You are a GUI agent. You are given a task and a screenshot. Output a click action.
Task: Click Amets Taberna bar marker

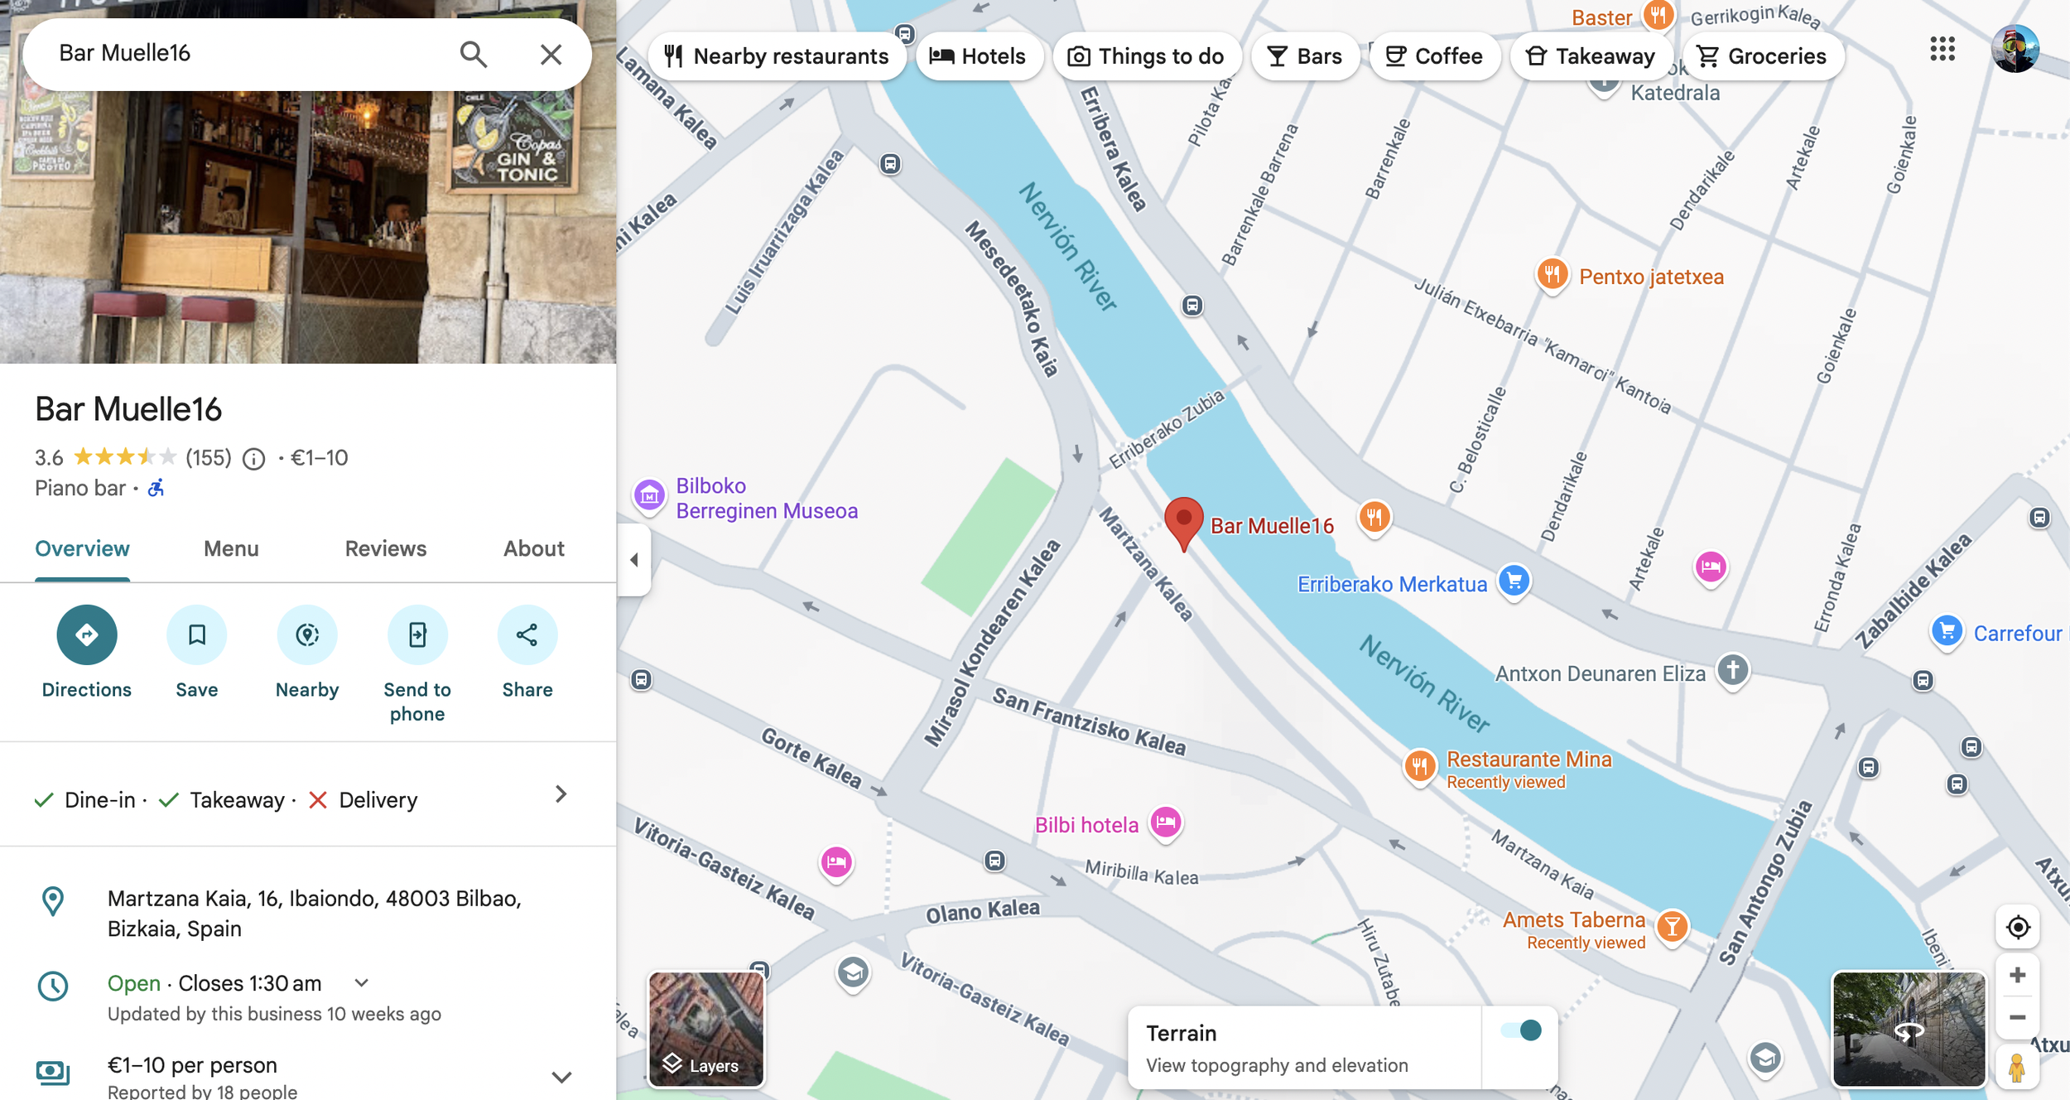point(1673,927)
